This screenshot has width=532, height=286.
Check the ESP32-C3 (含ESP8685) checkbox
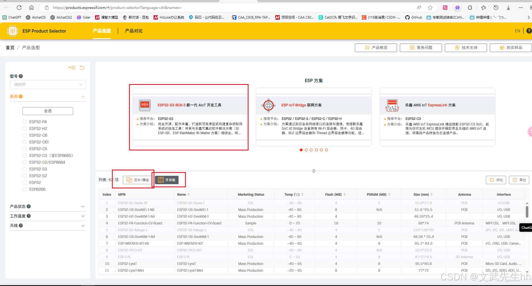point(24,156)
